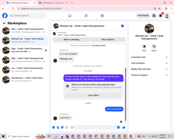Screen dimensions: 174x139
Task: Show hidden system tray icons
Action: point(150,136)
